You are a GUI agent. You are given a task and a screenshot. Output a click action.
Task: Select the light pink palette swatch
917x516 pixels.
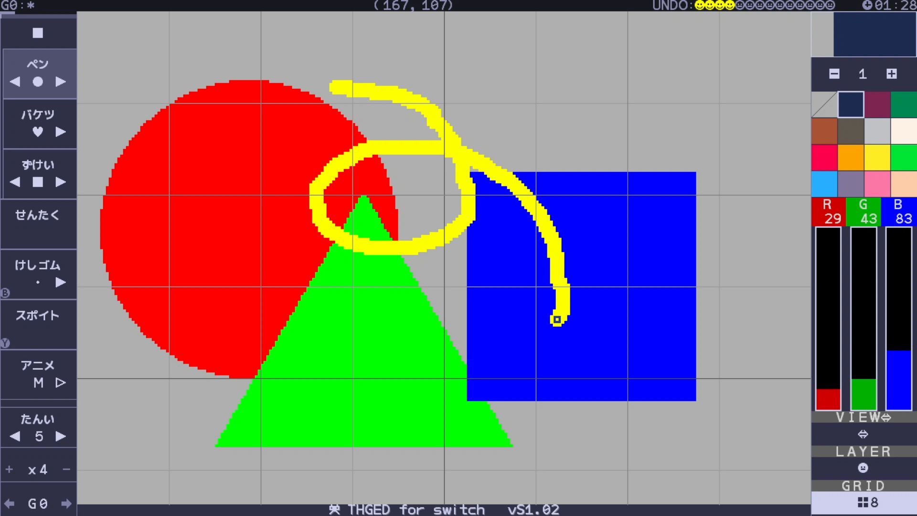(877, 184)
